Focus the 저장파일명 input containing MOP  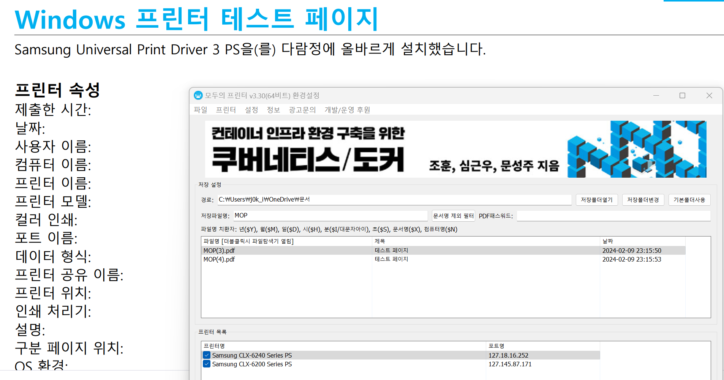[x=330, y=216]
